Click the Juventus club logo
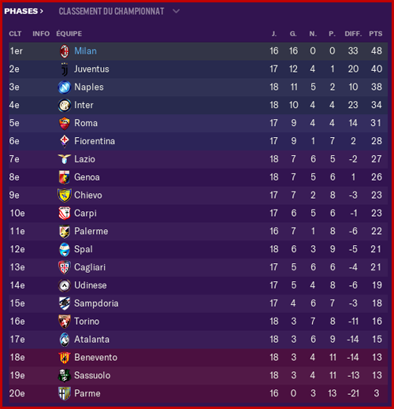 click(x=65, y=69)
